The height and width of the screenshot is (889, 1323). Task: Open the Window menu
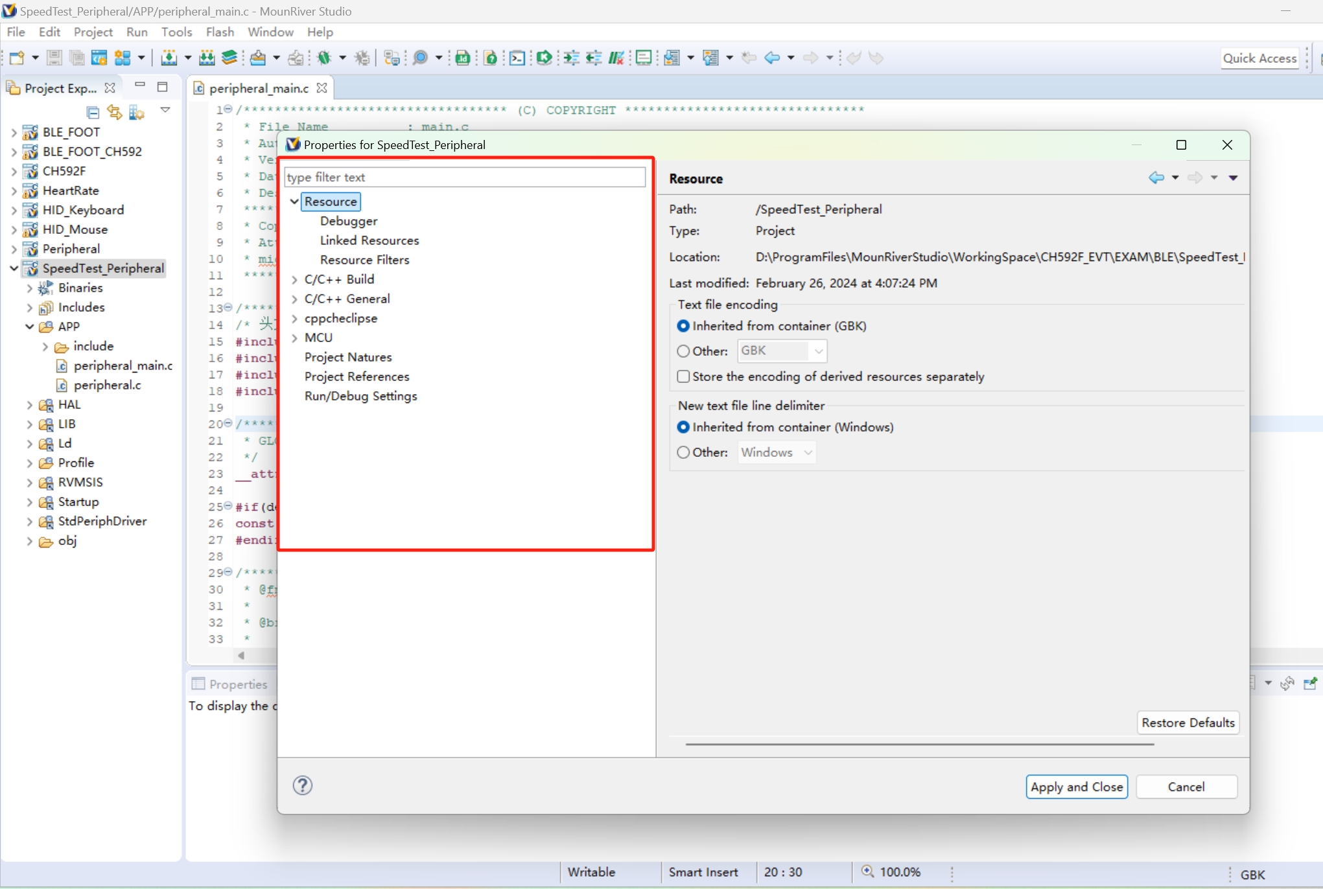click(x=270, y=32)
